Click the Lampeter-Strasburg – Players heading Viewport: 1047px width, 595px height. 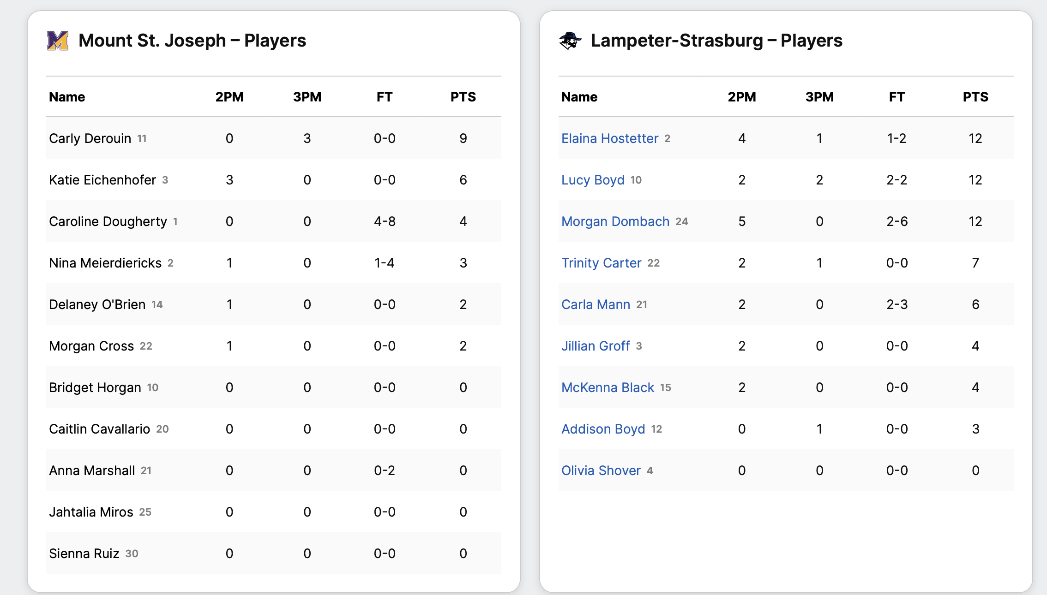coord(716,41)
